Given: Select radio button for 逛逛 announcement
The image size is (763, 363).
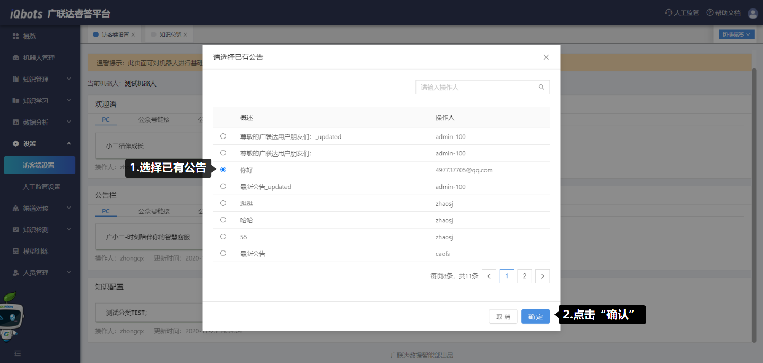Looking at the screenshot, I should point(223,203).
